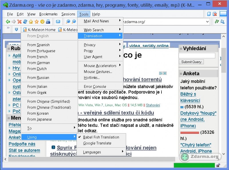The height and width of the screenshot is (170, 229).
Task: Click the page load progress bar
Action: tap(194, 165)
